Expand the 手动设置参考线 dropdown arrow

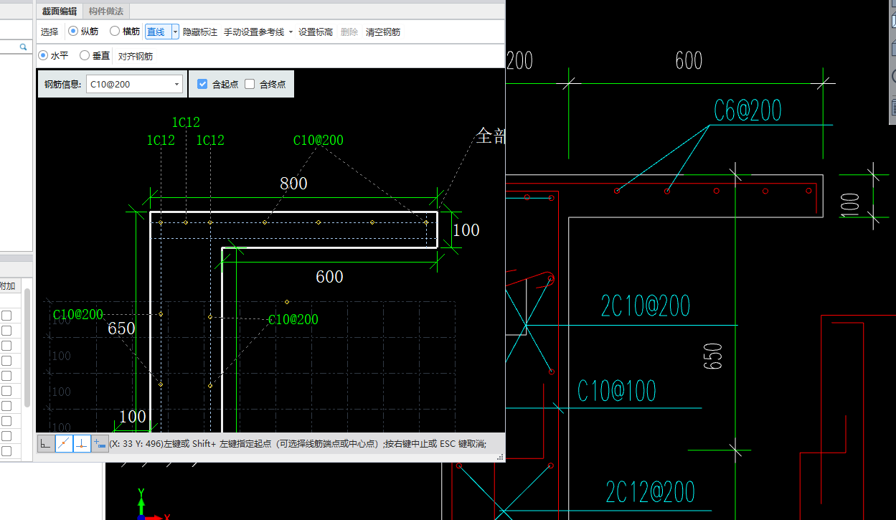pos(291,32)
